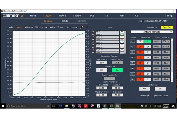Click the Log Every MM:SS field
Screen dimensions: 177x118
point(102,88)
